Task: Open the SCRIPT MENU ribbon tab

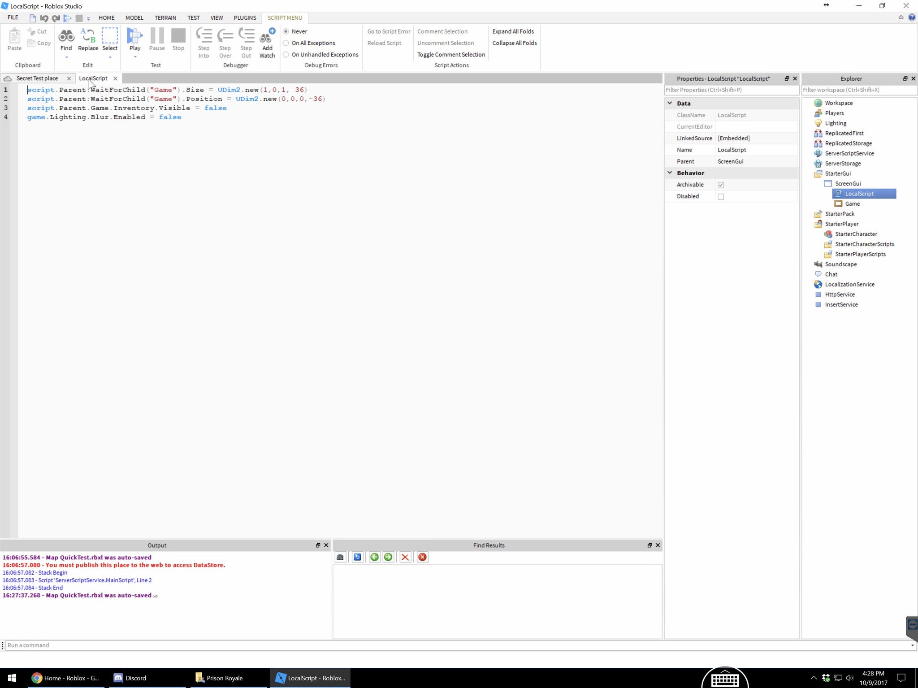Action: (284, 17)
